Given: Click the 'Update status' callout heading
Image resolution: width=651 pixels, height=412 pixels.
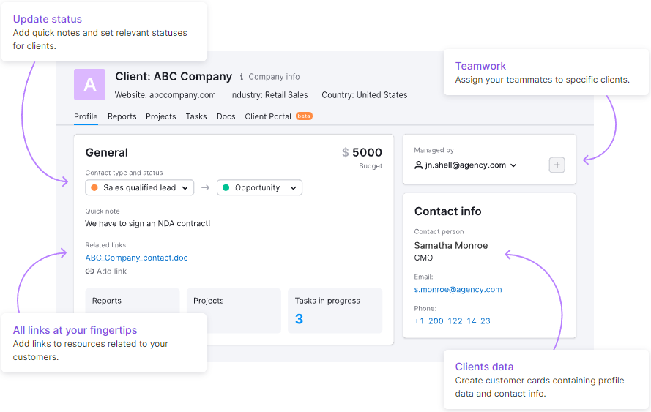Looking at the screenshot, I should point(48,19).
